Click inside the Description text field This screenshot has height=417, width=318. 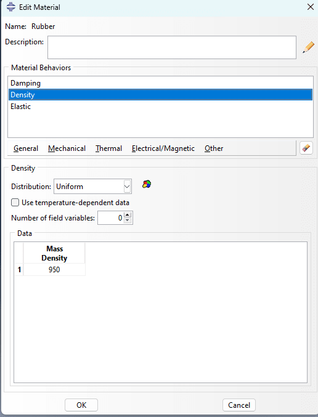click(x=172, y=47)
